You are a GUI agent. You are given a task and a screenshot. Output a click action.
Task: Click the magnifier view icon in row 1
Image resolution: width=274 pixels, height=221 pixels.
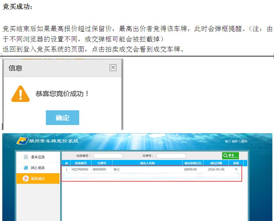pyautogui.click(x=236, y=169)
